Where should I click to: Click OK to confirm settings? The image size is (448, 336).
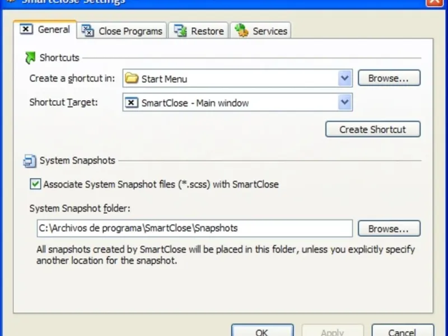[x=262, y=331]
